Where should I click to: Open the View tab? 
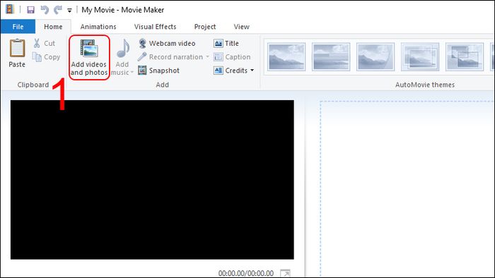pyautogui.click(x=242, y=27)
